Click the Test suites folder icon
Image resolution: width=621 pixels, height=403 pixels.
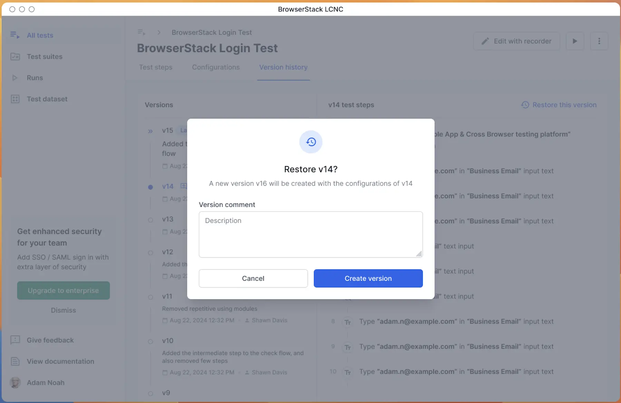tap(15, 56)
